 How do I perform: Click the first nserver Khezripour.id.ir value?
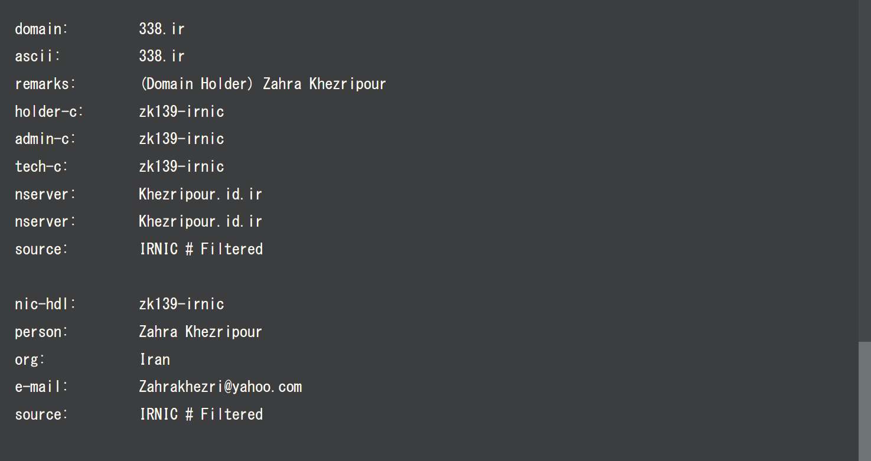click(200, 194)
